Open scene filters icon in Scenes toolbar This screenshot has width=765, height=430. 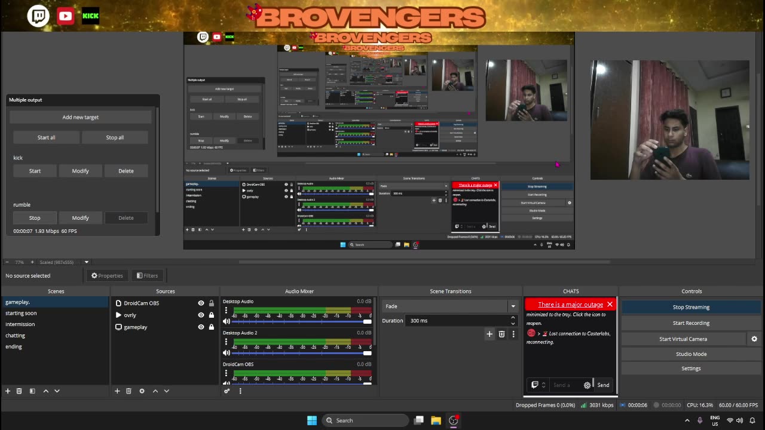tap(32, 391)
